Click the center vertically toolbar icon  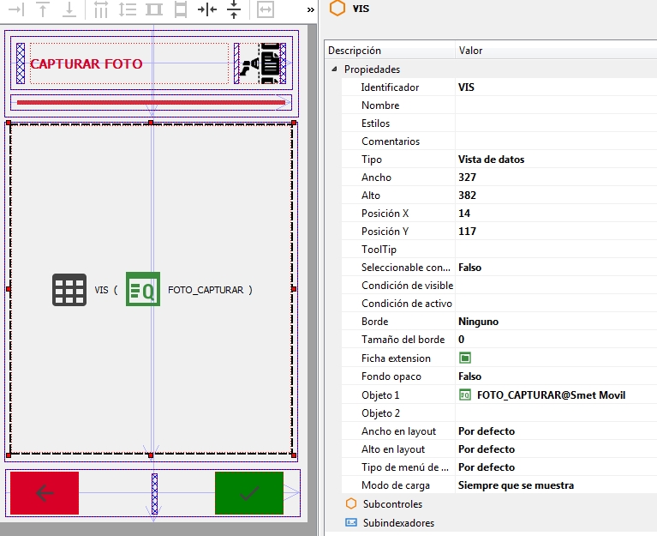(x=234, y=9)
